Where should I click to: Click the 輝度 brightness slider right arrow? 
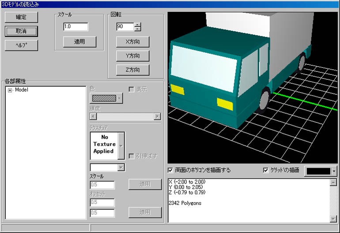pyautogui.click(x=157, y=117)
